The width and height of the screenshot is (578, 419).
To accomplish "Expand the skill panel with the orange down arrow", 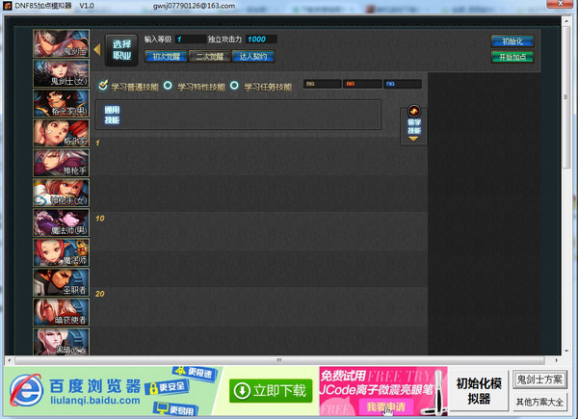I will (x=414, y=139).
